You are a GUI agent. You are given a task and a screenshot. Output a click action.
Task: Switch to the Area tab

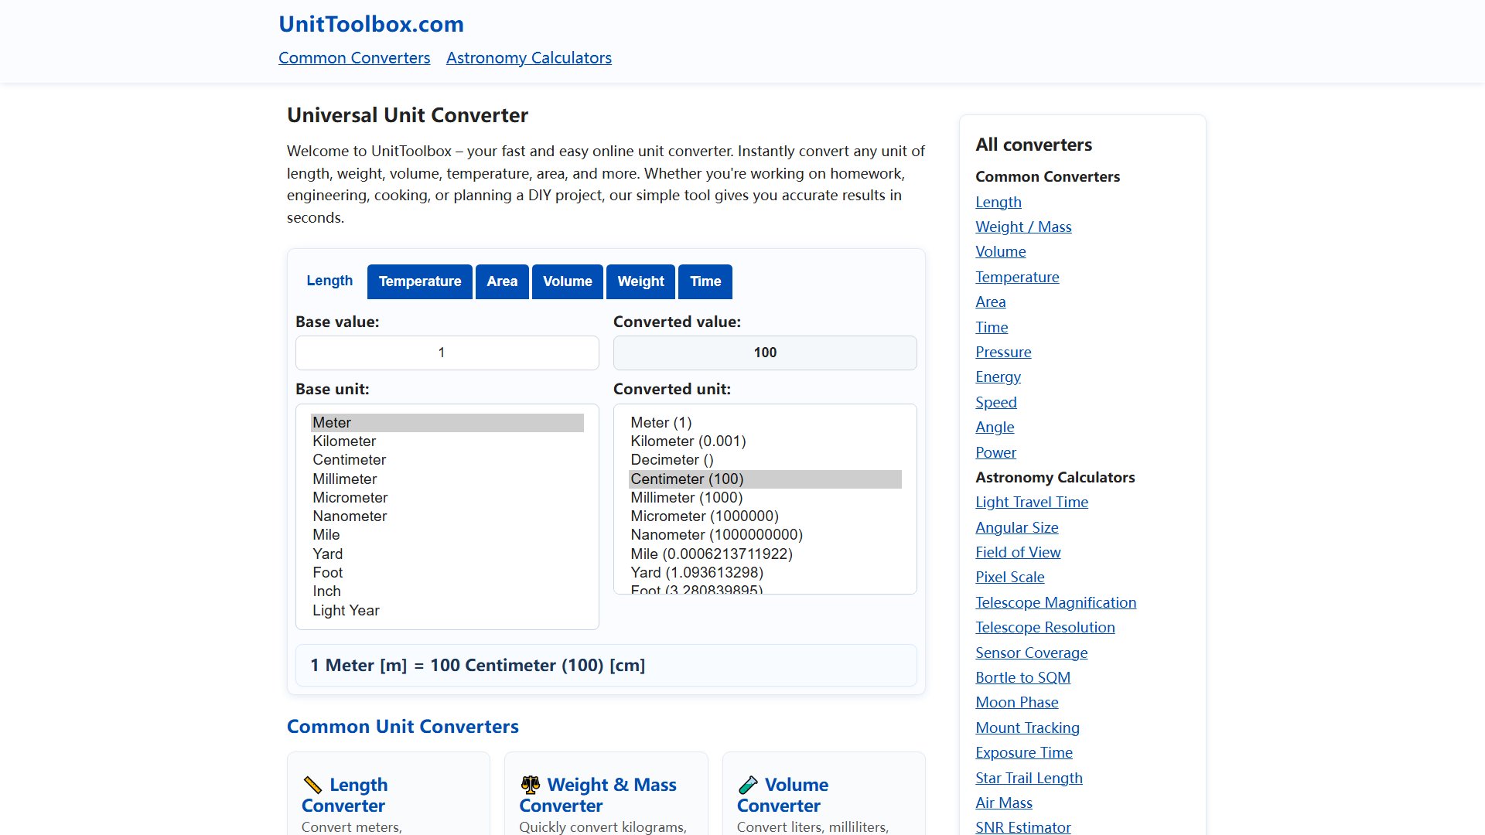[502, 281]
